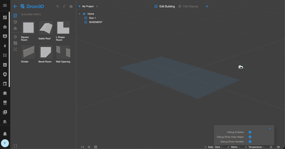Uncheck Debug Enabled checkbox

click(250, 132)
